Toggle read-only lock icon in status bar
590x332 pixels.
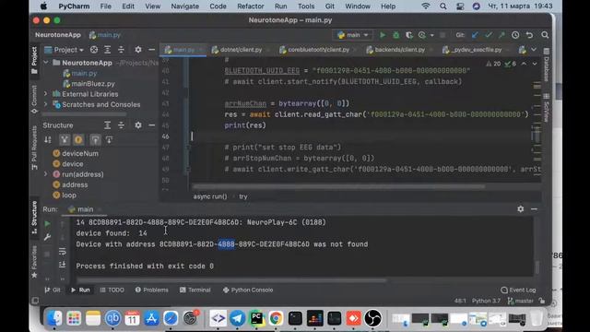point(542,301)
